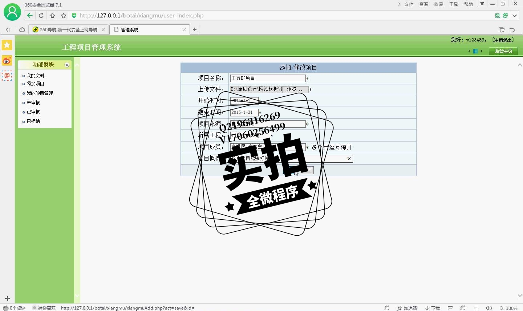The height and width of the screenshot is (311, 523).
Task: Open the 100% zoom control
Action: (508, 308)
